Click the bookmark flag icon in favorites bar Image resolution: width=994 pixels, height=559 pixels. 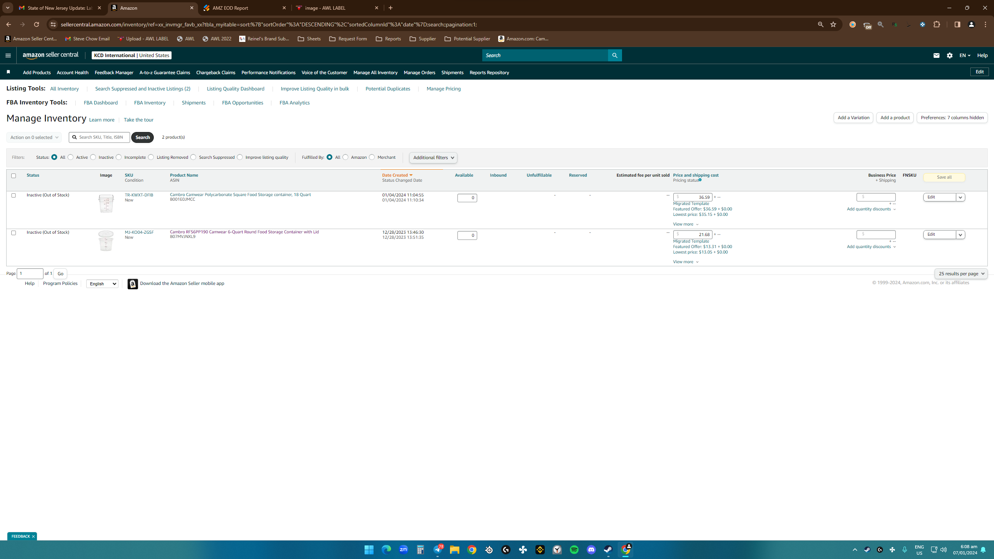[8, 72]
